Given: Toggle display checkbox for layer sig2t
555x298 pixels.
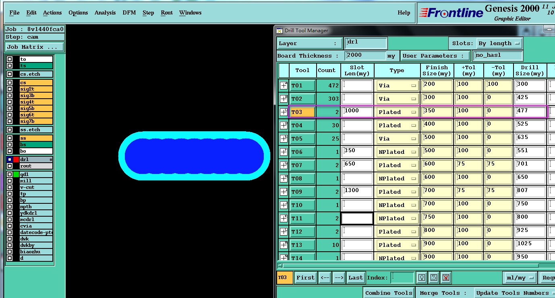Looking at the screenshot, I should pyautogui.click(x=9, y=89).
